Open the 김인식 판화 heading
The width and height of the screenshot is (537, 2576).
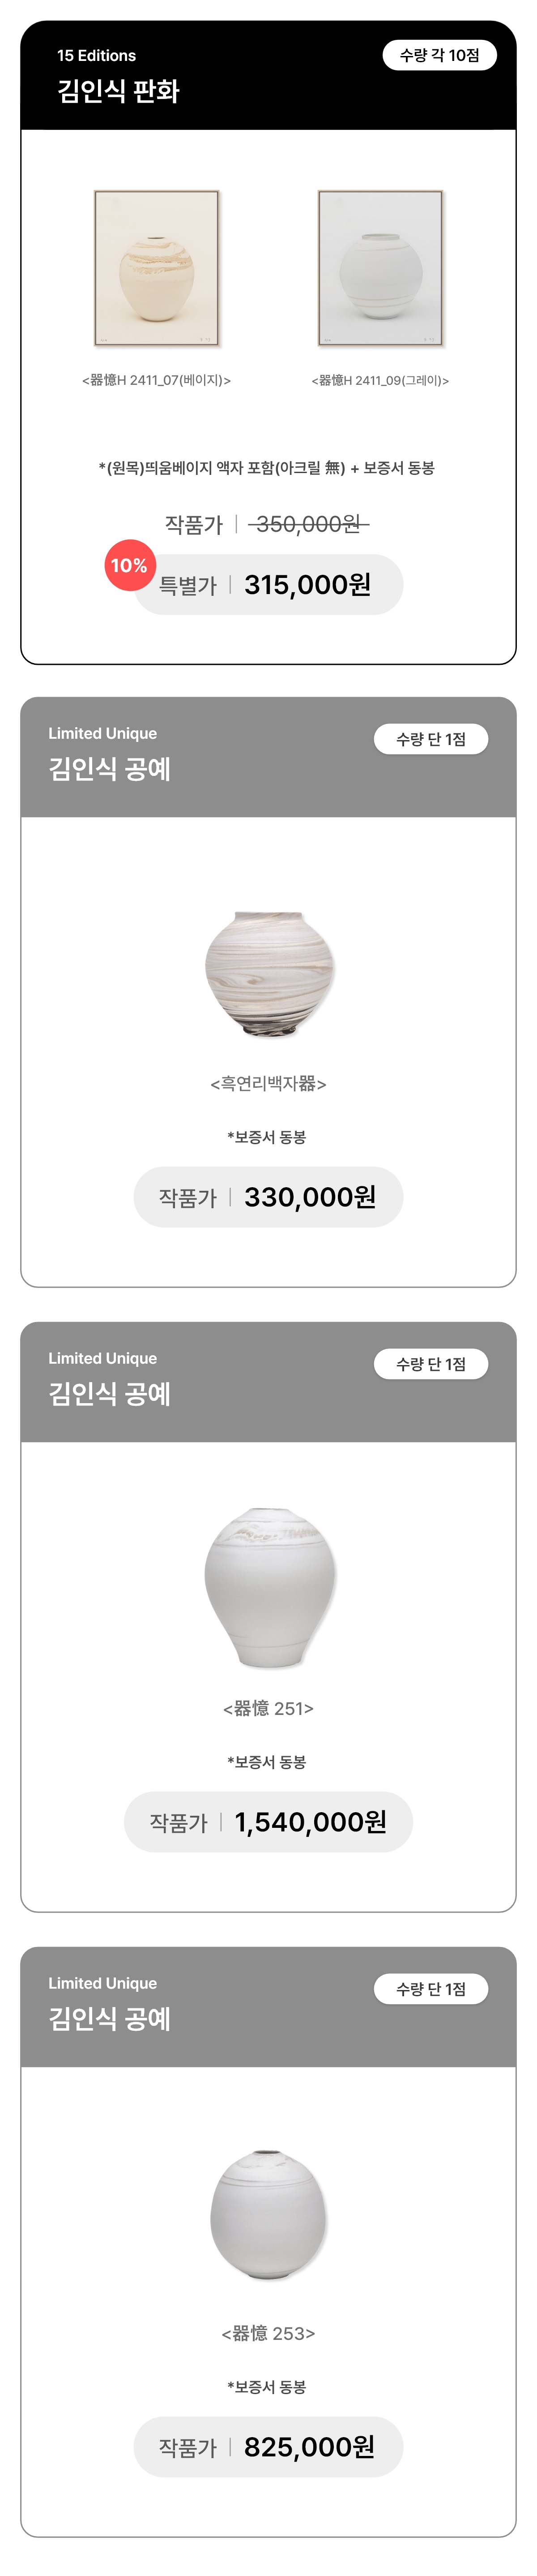point(118,91)
